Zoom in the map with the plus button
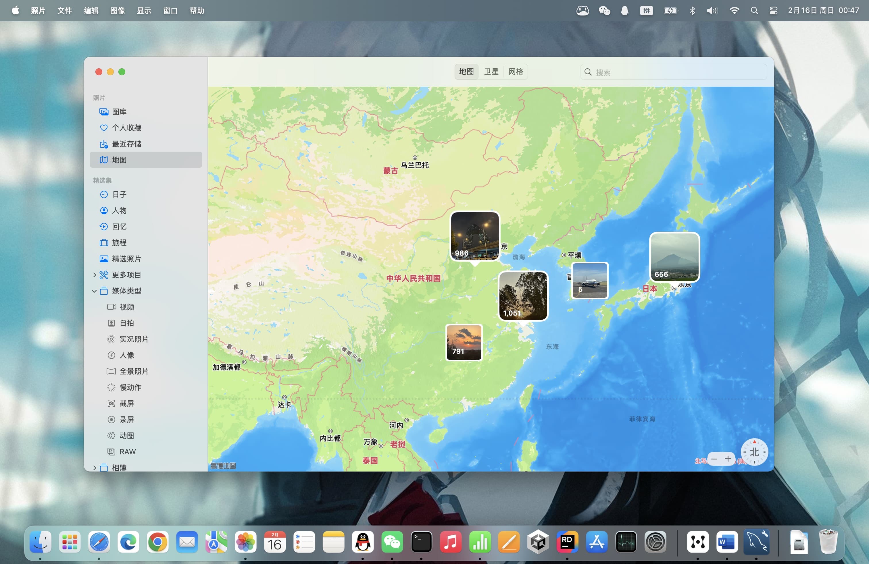 tap(728, 459)
